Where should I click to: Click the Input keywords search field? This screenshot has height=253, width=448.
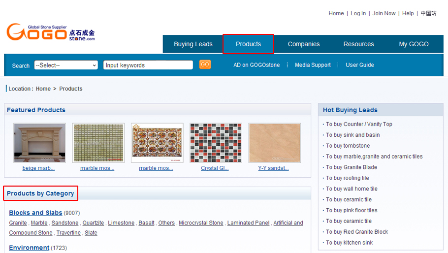pos(148,65)
